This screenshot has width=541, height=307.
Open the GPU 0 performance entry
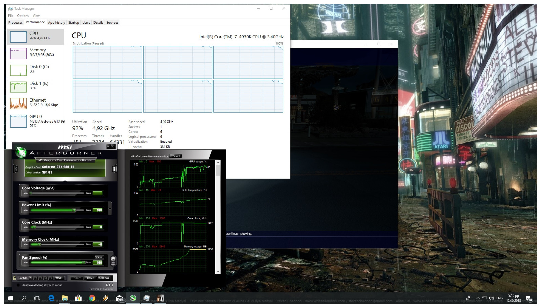click(x=36, y=121)
